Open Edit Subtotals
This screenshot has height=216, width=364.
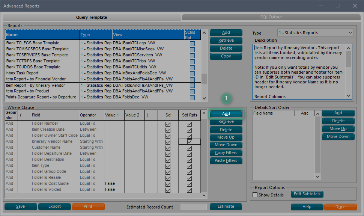coord(307,194)
